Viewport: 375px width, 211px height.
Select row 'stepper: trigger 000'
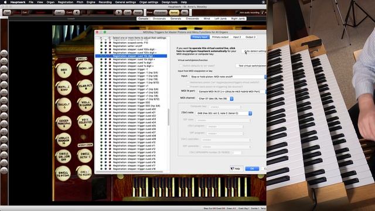tap(131, 103)
